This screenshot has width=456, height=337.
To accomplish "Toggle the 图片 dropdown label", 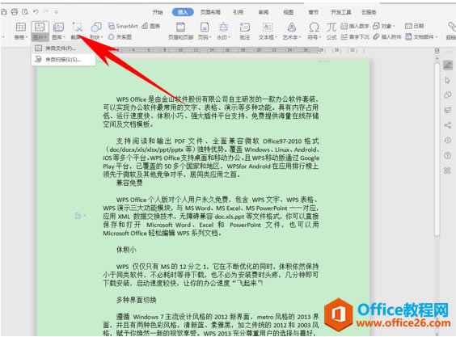I will point(40,37).
